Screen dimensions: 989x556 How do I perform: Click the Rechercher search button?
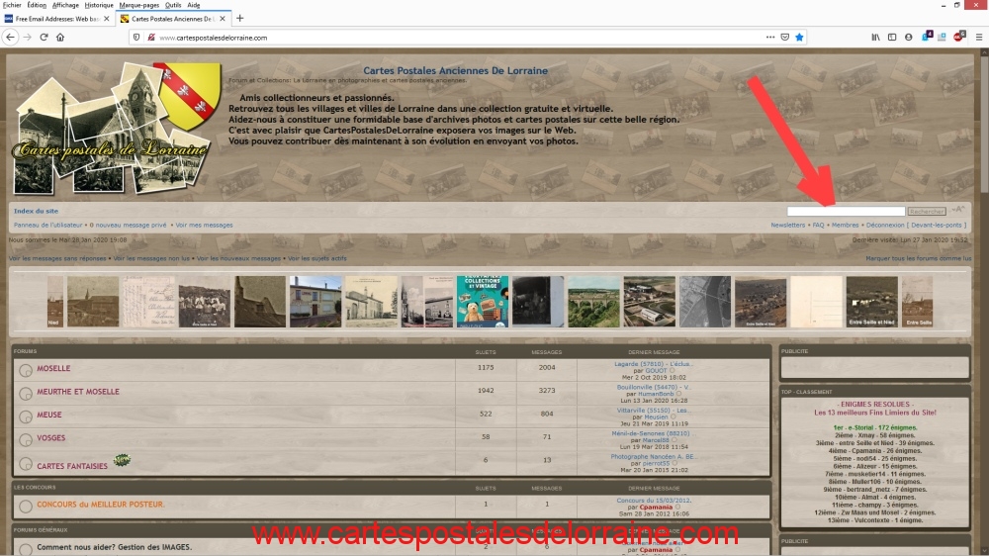tap(927, 211)
